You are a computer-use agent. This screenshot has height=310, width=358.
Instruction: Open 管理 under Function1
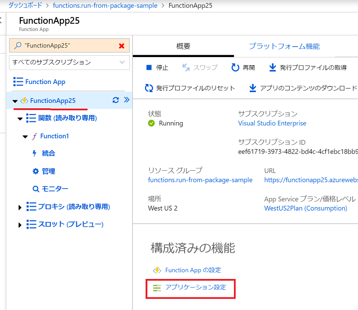pyautogui.click(x=49, y=171)
